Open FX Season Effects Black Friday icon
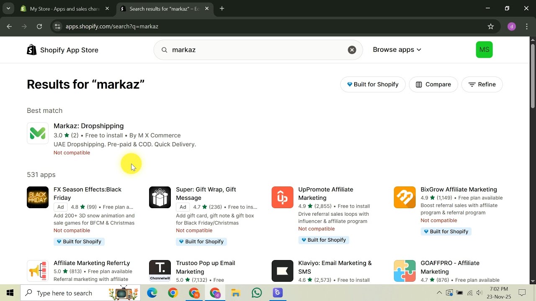 tap(38, 197)
